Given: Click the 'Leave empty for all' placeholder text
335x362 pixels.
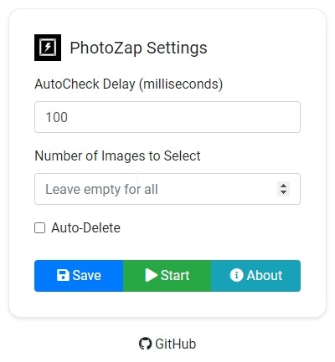Looking at the screenshot, I should (101, 189).
